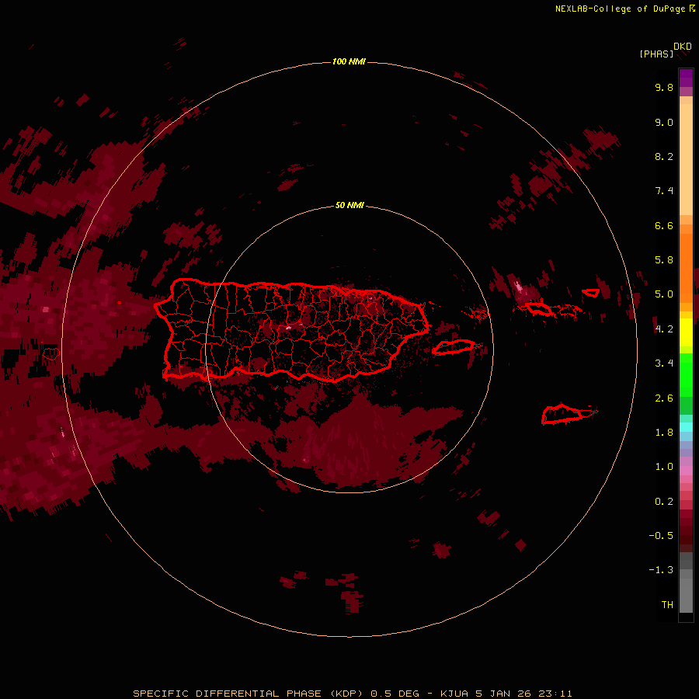Click the [PHAS] unit label
The width and height of the screenshot is (699, 699).
[x=656, y=54]
